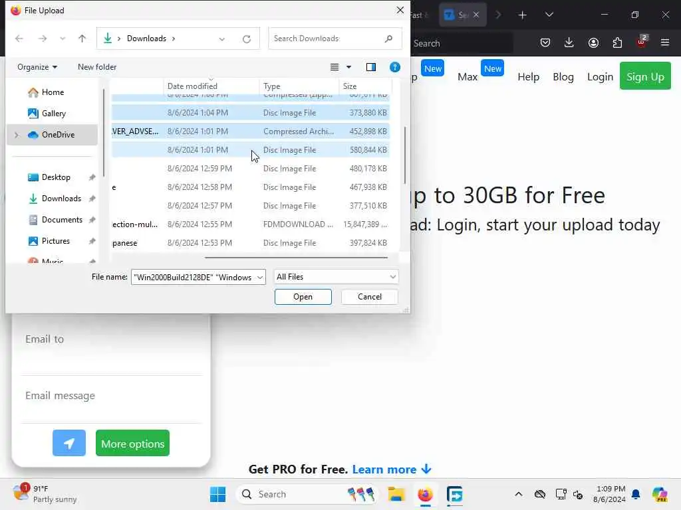681x510 pixels.
Task: Select Home in navigation pane
Action: (53, 92)
